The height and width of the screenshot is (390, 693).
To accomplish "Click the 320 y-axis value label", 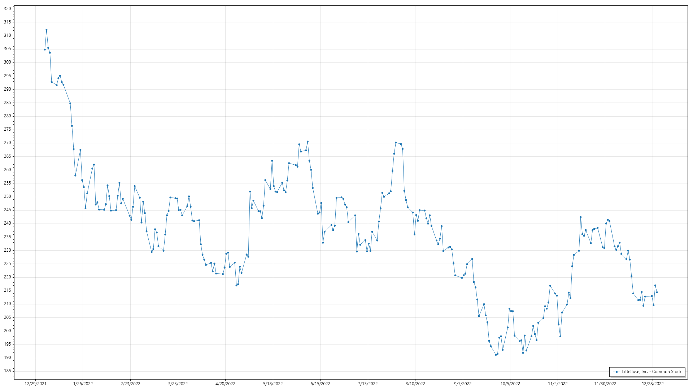I will [7, 9].
